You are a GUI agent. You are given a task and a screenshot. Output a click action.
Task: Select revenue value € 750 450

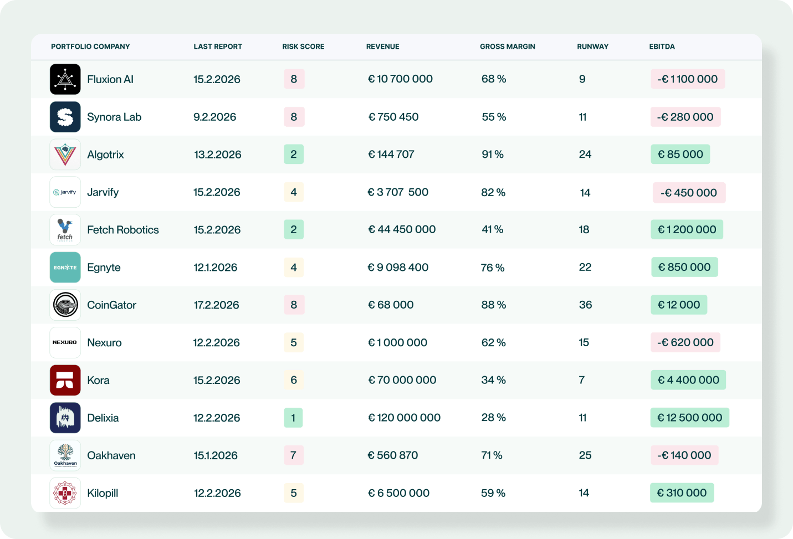[393, 117]
